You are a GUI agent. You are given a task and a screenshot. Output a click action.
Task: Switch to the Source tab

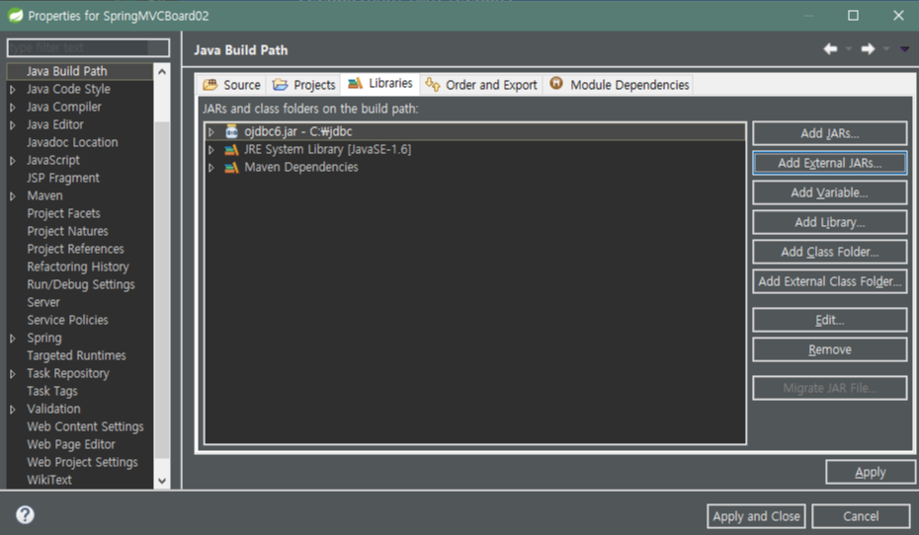tap(231, 85)
